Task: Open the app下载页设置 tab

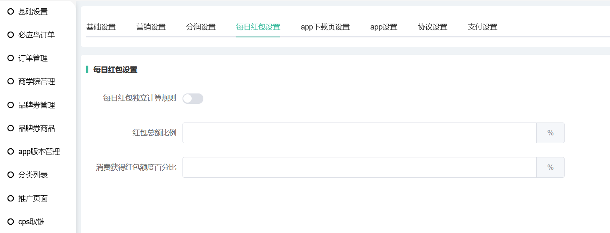Action: [x=325, y=27]
